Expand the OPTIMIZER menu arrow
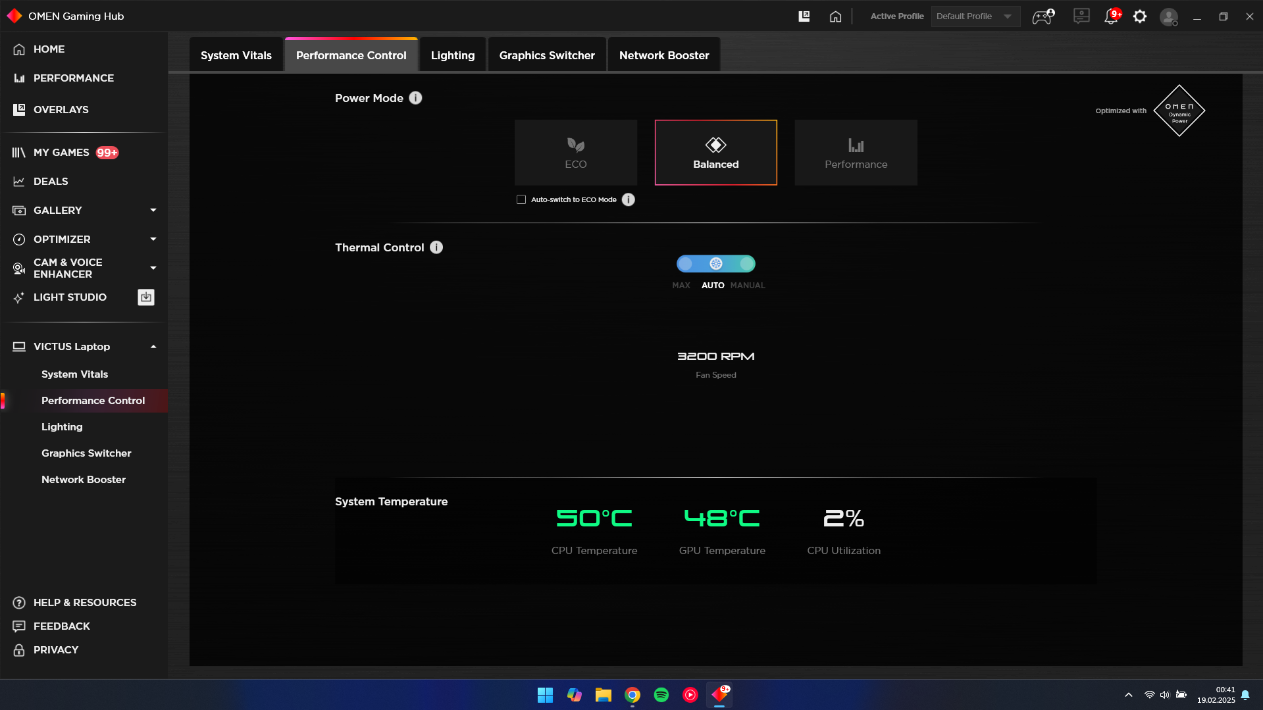1263x710 pixels. coord(153,240)
